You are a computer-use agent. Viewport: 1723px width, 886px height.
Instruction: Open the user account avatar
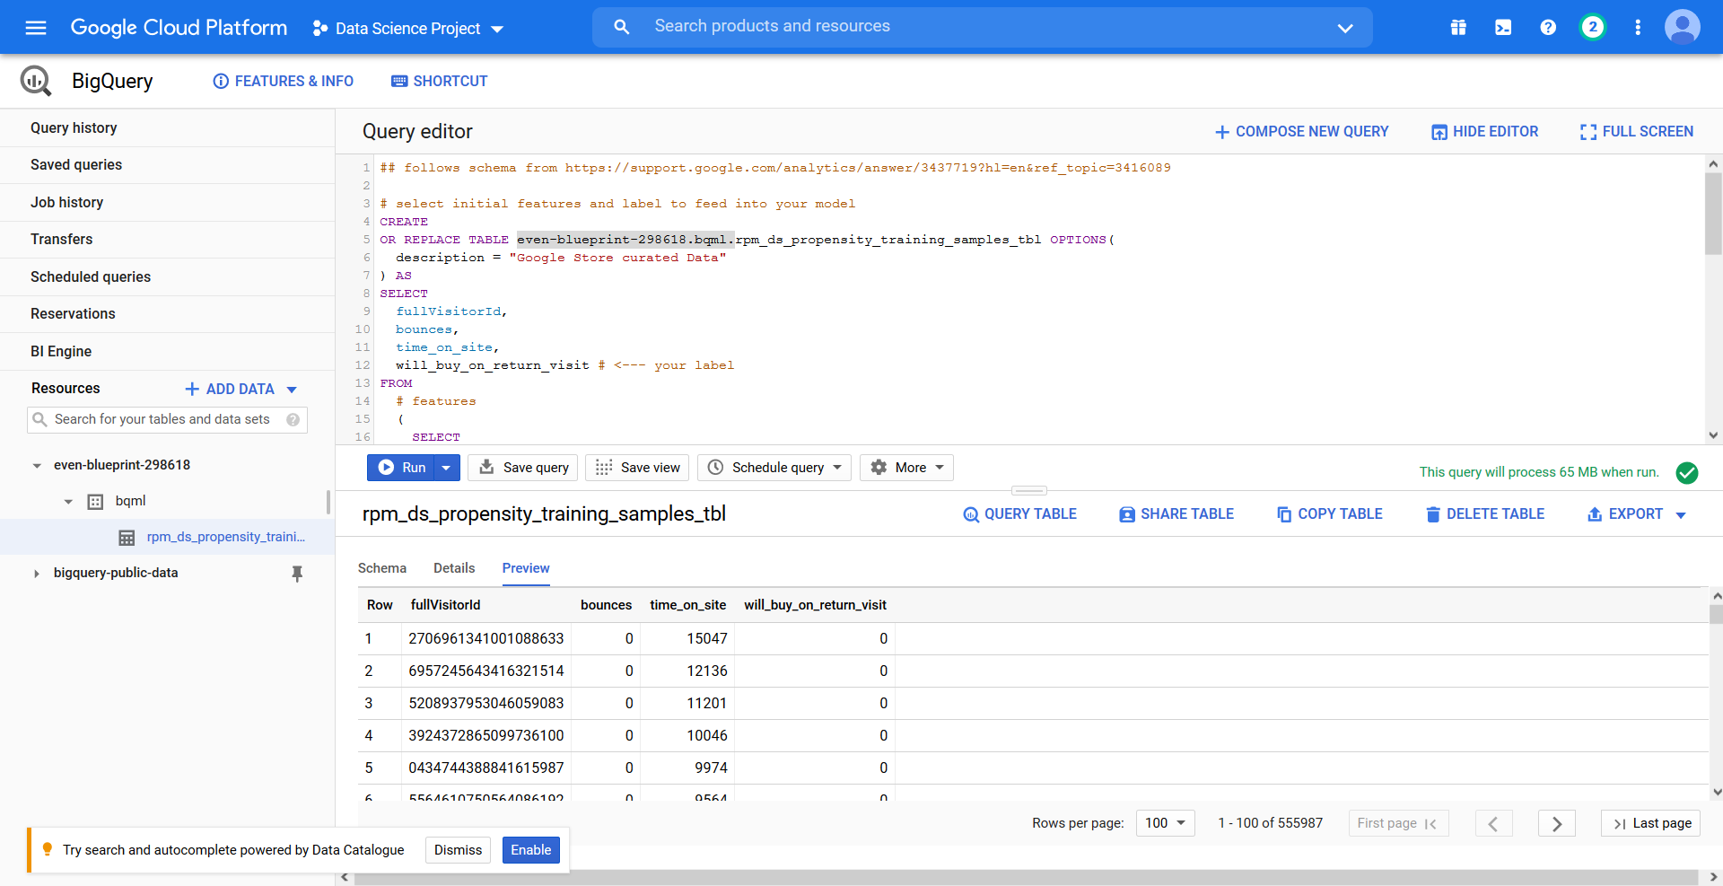tap(1683, 27)
